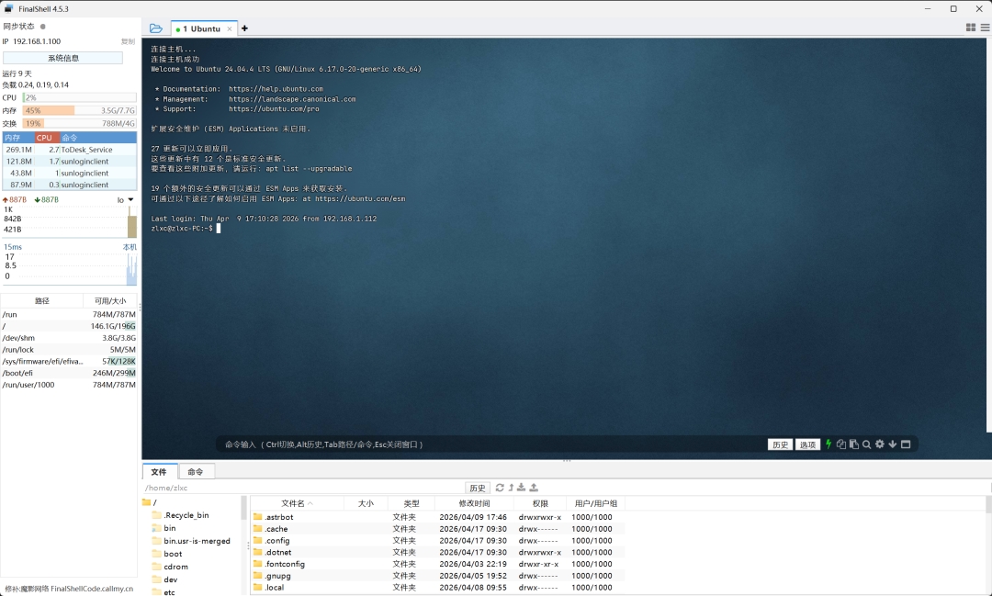Select the .astrbot folder row
The height and width of the screenshot is (596, 992).
[x=438, y=517]
